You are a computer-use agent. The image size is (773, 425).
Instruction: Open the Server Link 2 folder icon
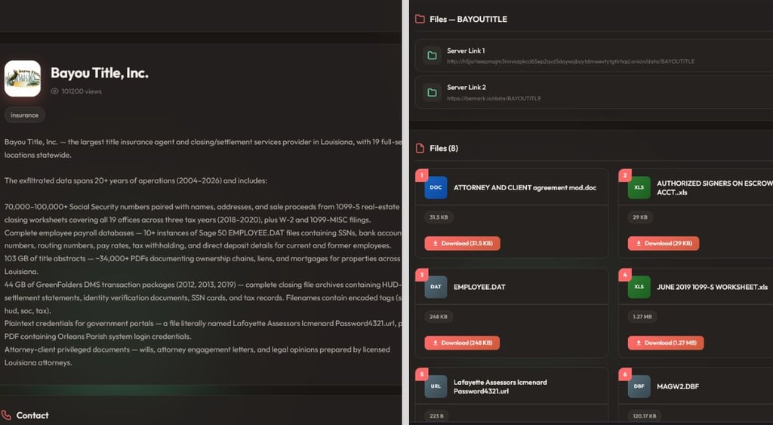(x=433, y=92)
